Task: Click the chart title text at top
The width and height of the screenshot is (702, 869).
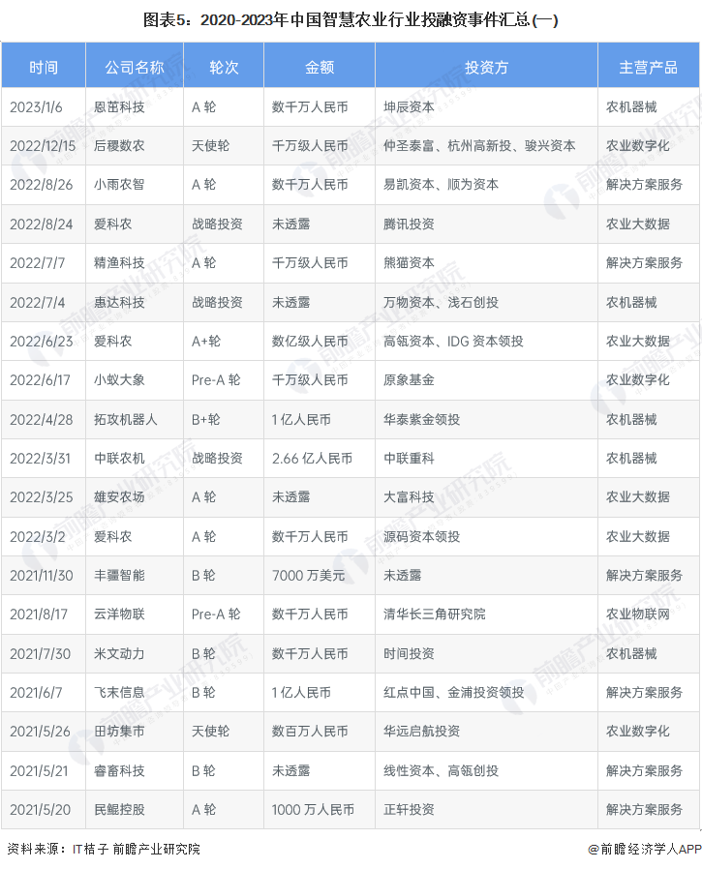Action: (351, 19)
